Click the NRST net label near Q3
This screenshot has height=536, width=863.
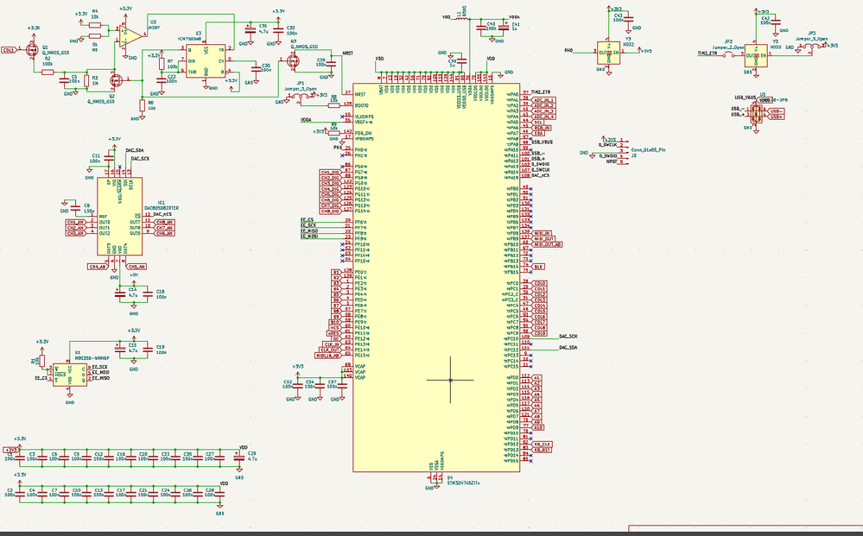tap(348, 54)
